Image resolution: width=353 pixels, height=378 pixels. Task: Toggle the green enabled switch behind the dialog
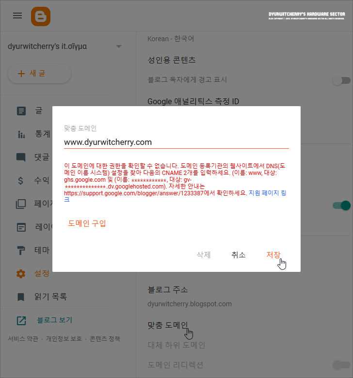click(x=342, y=205)
